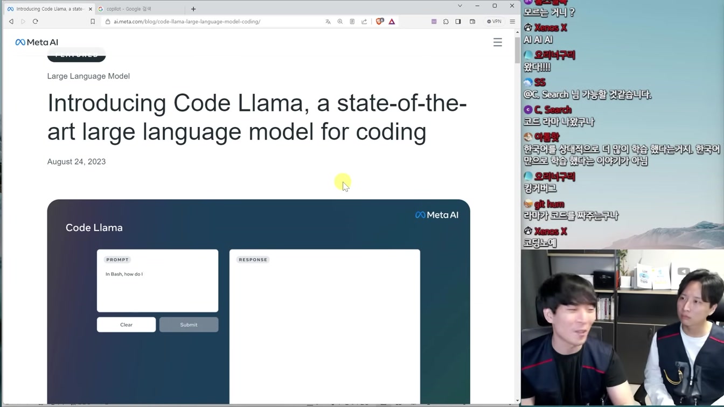Click the lock icon in the address bar
Image resolution: width=724 pixels, height=407 pixels.
point(108,22)
